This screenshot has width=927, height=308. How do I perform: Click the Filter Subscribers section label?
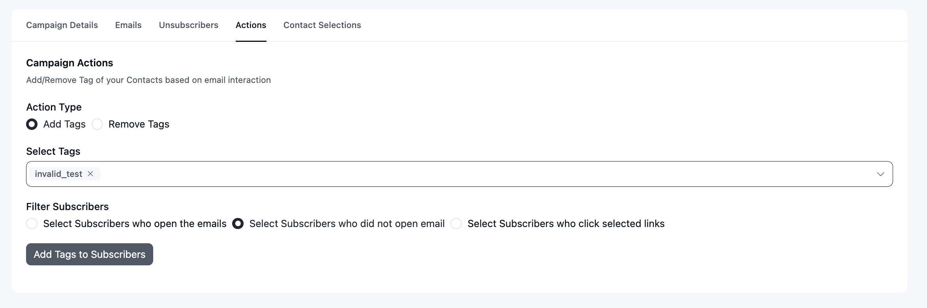point(68,207)
